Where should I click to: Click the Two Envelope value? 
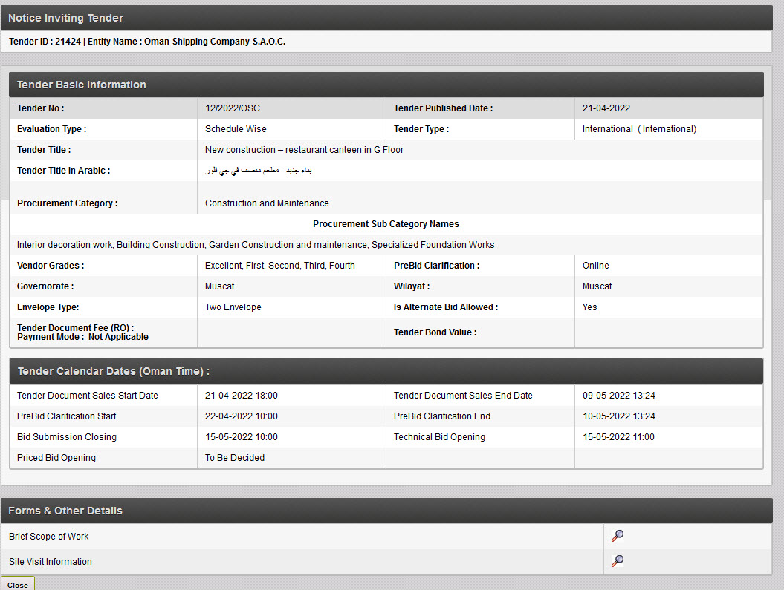click(x=233, y=307)
